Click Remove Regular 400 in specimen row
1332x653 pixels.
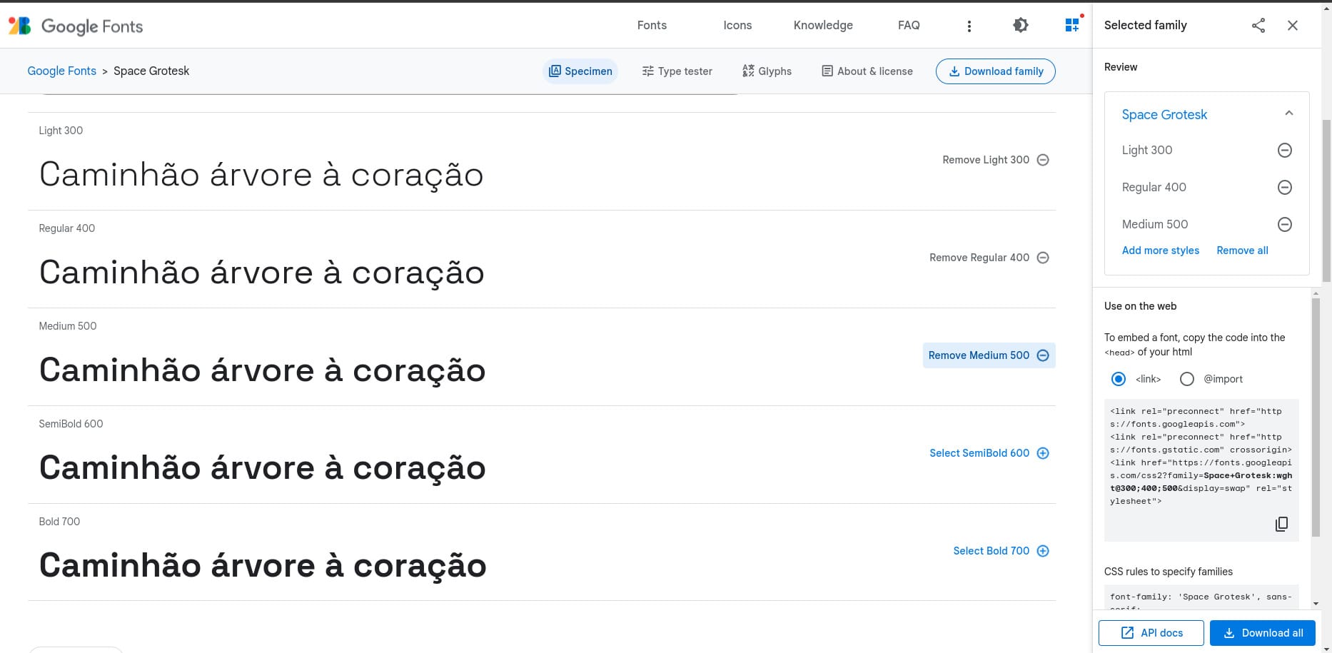989,258
